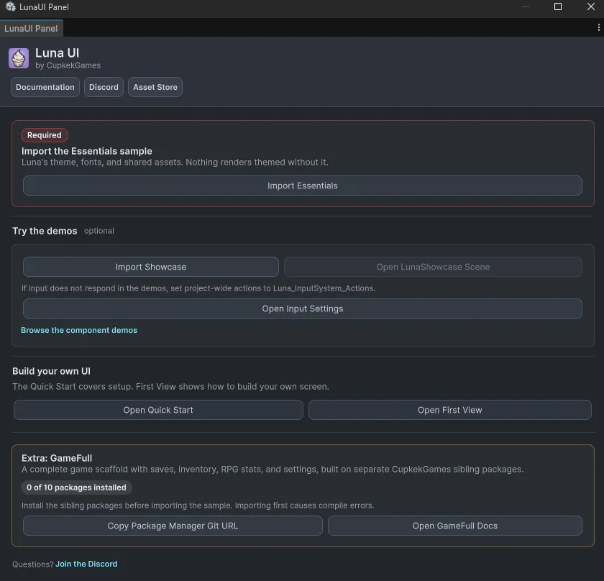Select the LunaUI Panel tab
Image resolution: width=604 pixels, height=581 pixels.
31,29
